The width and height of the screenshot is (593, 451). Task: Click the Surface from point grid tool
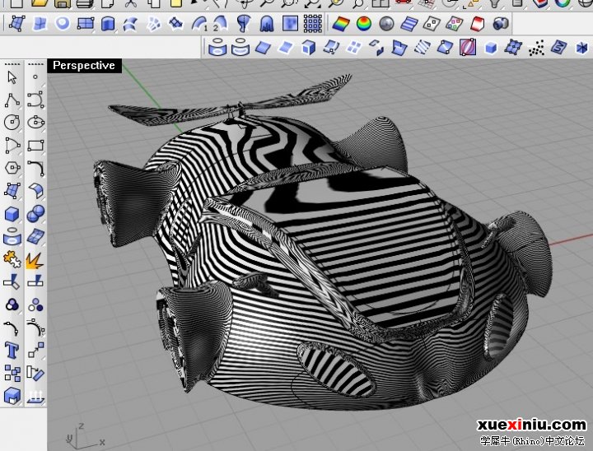click(313, 23)
